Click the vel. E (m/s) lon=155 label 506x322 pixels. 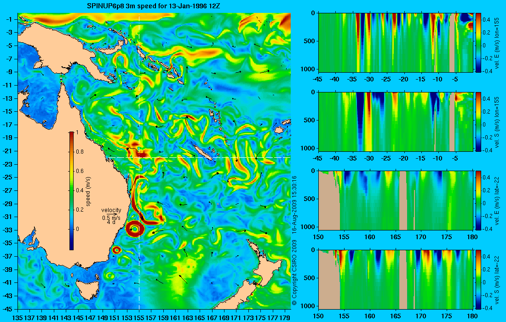coord(497,43)
